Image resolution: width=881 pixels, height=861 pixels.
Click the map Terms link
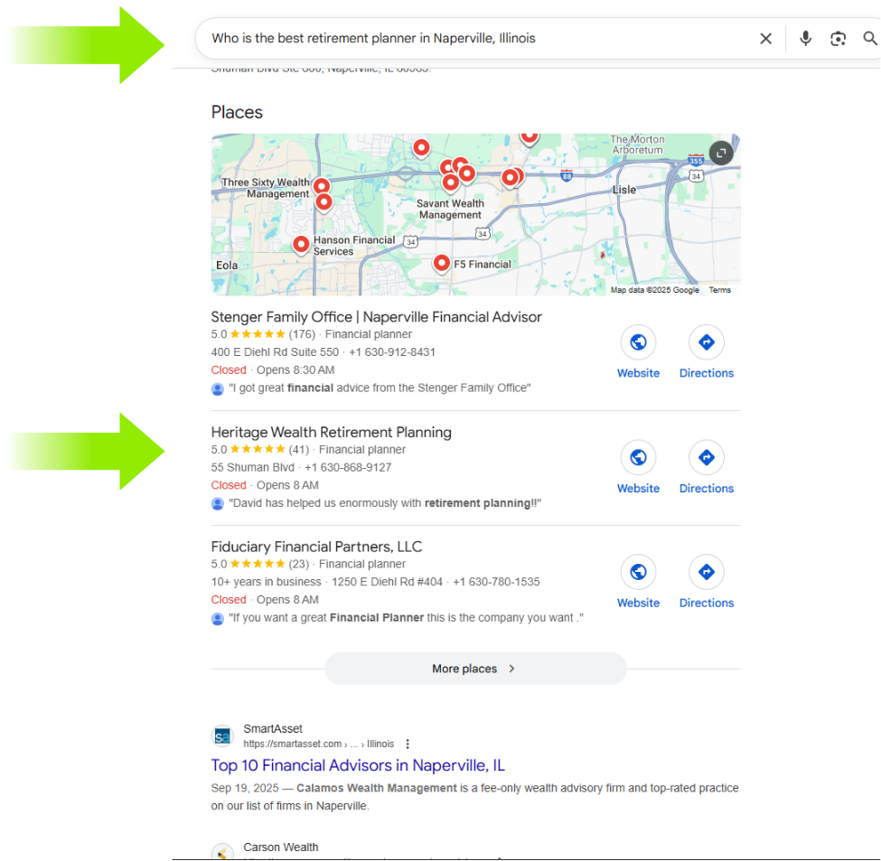click(720, 290)
